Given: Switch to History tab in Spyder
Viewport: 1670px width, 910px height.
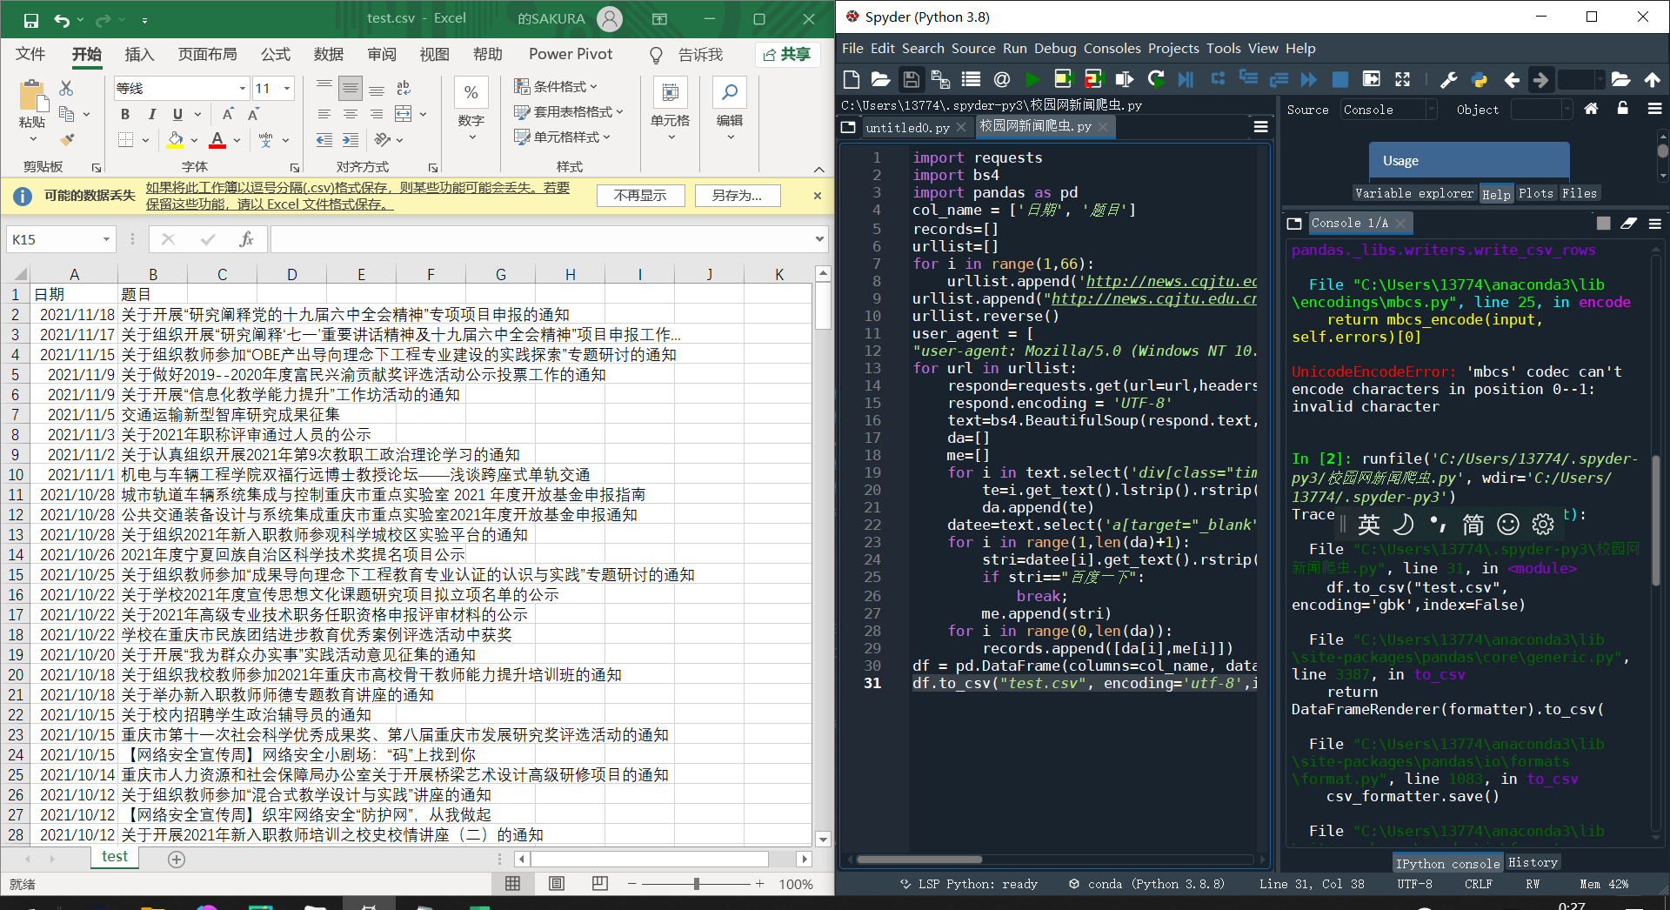Looking at the screenshot, I should coord(1533,862).
